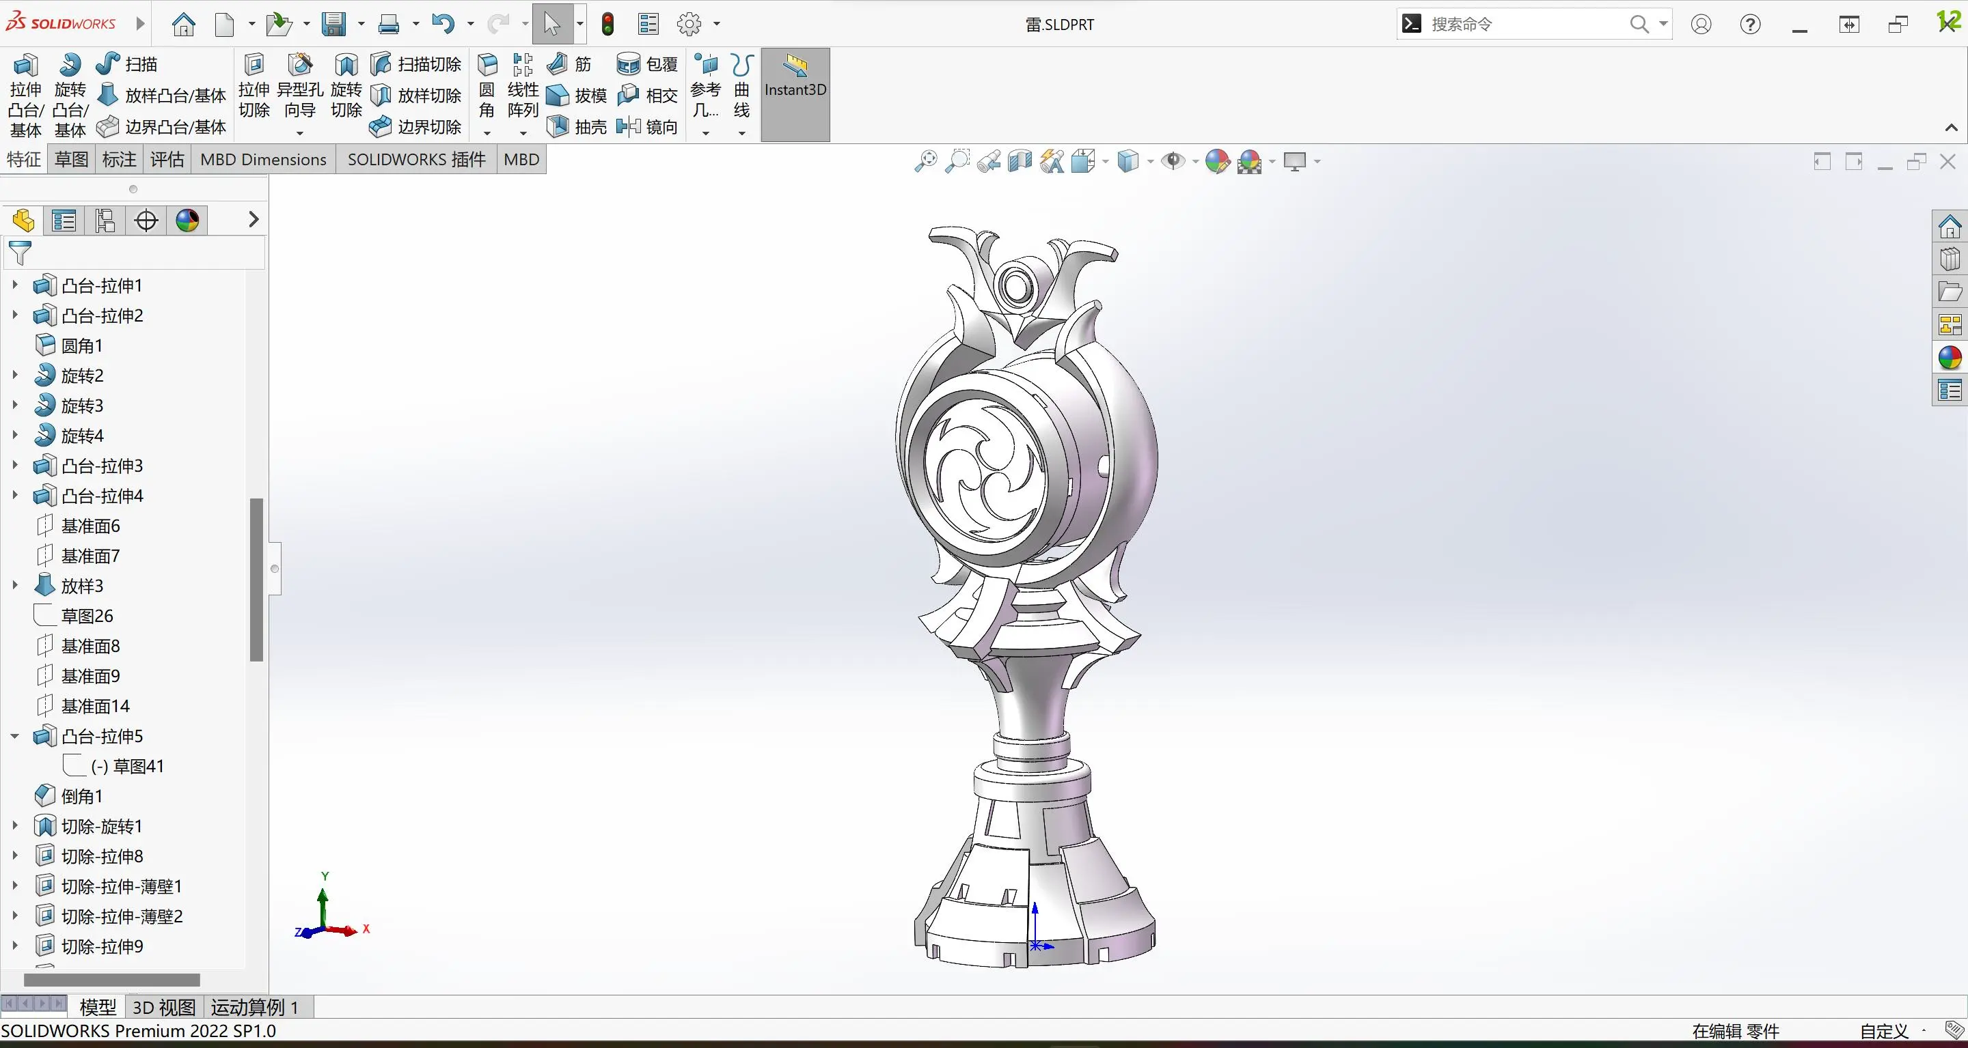Select the 镜向 mirror feature tool
1968x1048 pixels.
(x=628, y=127)
